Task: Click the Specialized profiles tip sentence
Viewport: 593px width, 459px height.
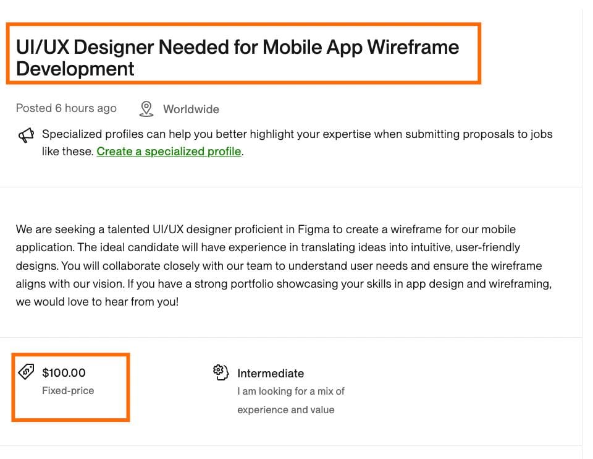Action: pos(296,134)
